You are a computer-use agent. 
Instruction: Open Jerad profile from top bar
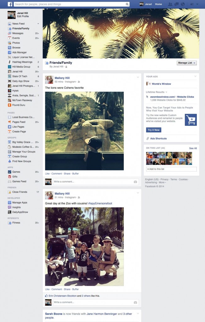click(146, 4)
